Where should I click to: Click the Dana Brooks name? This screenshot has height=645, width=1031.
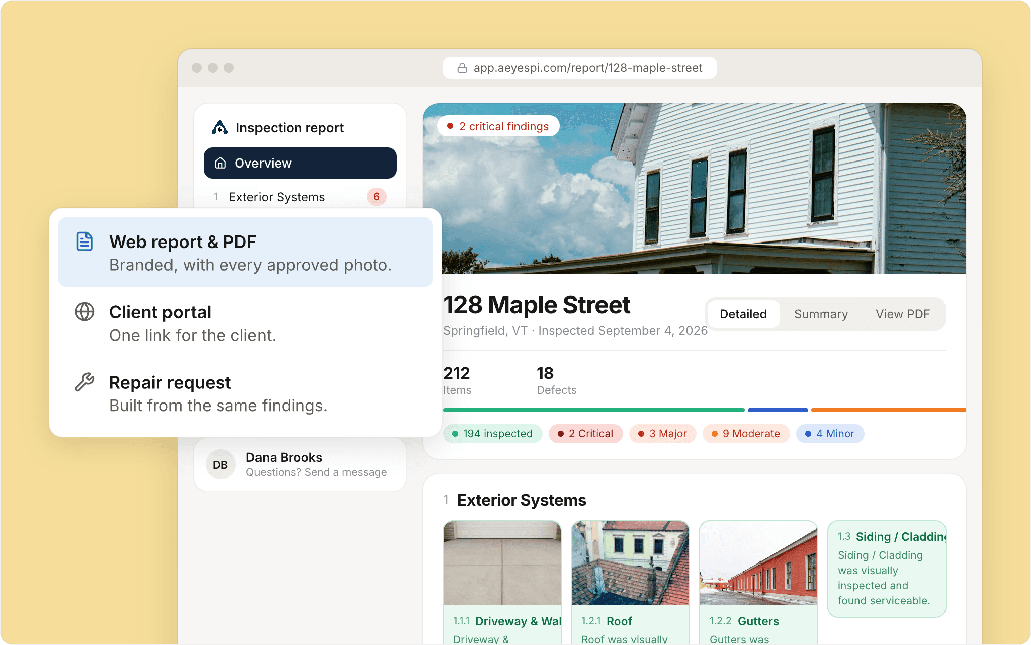(284, 457)
